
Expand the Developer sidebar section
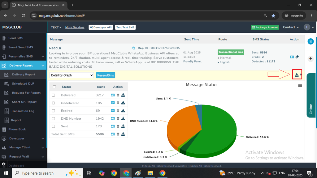23,138
